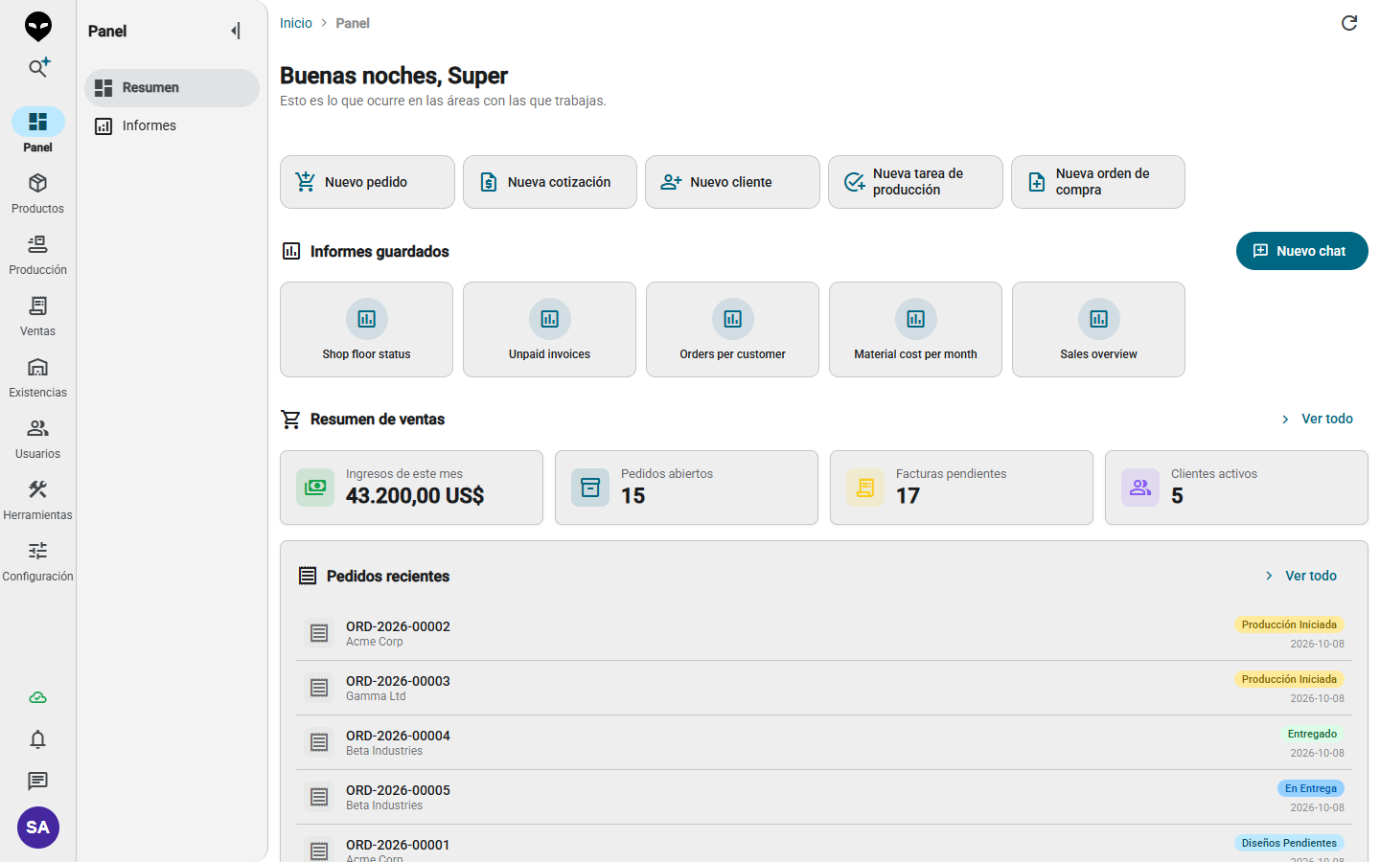Open Shop floor status report

(x=366, y=329)
